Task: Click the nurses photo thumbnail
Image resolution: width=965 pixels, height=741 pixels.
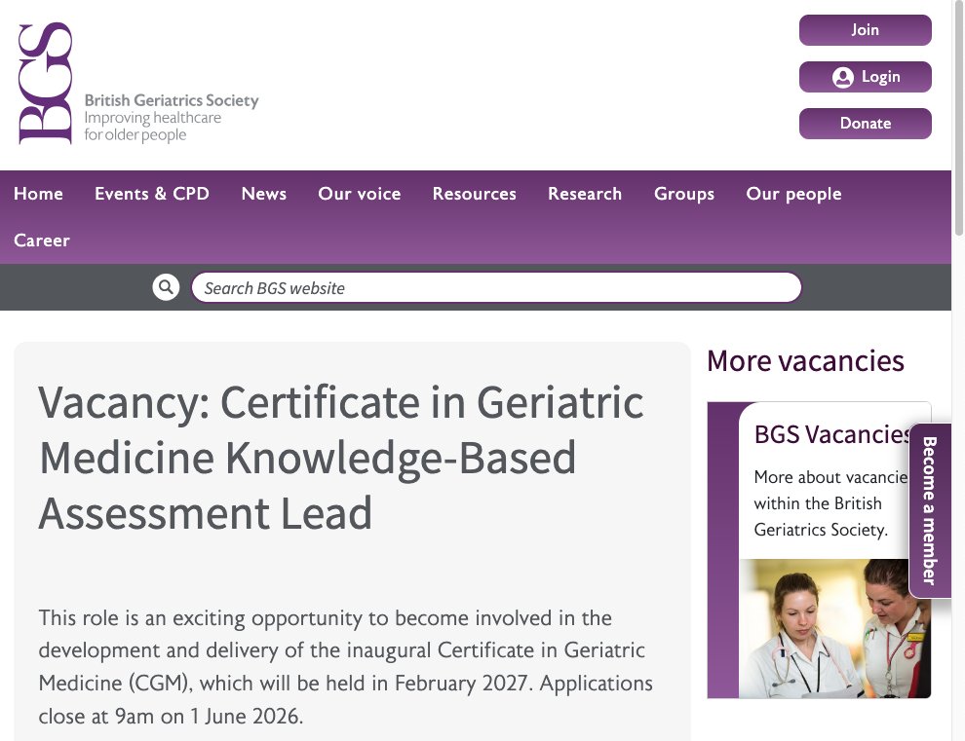Action: [835, 628]
